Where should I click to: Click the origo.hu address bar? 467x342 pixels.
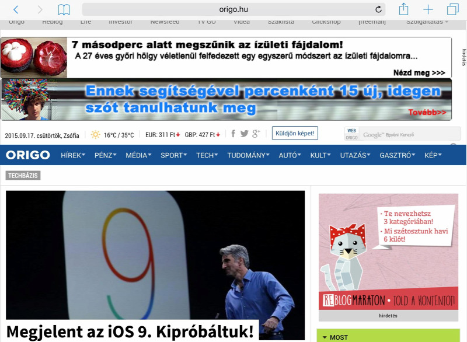[x=233, y=9]
